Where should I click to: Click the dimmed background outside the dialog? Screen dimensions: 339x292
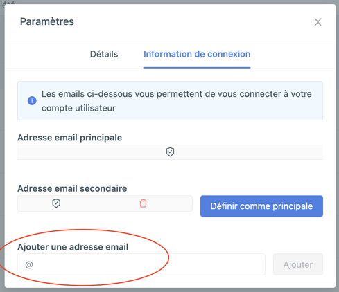(x=2, y=138)
